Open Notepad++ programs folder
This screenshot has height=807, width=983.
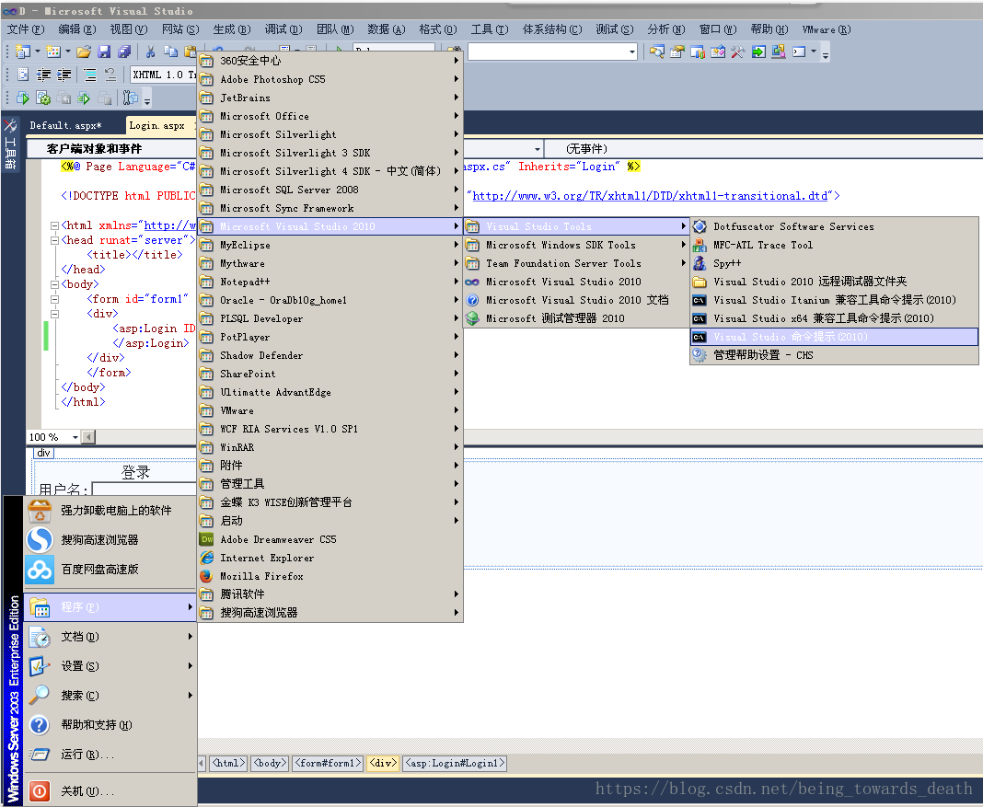coord(330,282)
